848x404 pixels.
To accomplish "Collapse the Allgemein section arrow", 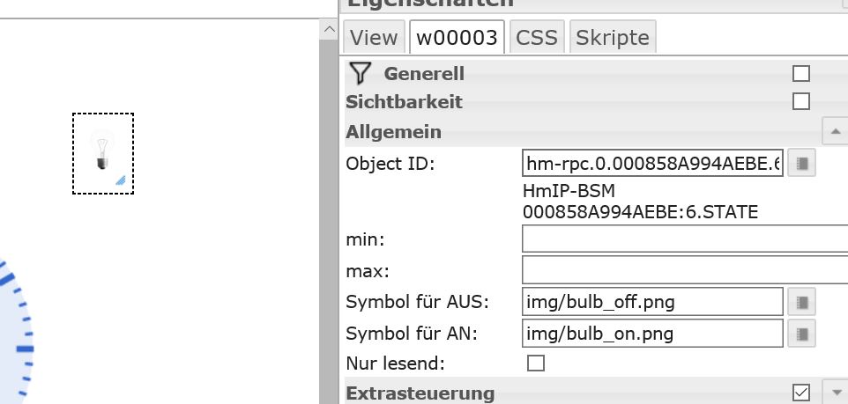I will (x=835, y=132).
